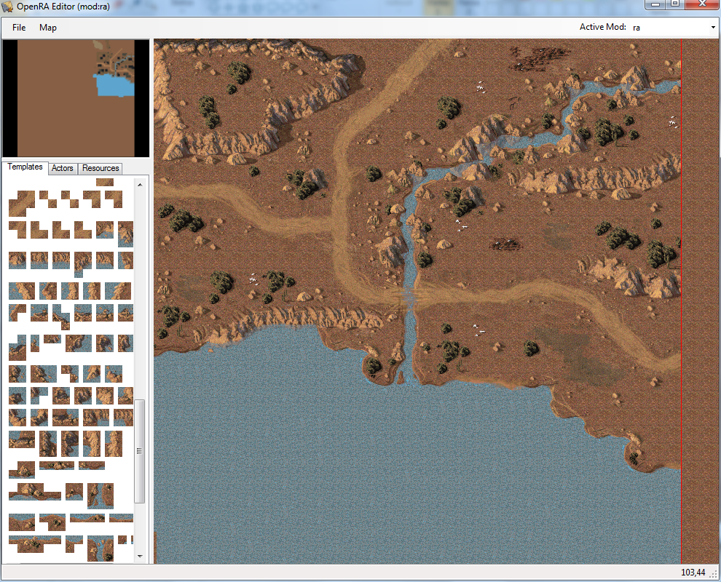Switch to the Resources tab
Image resolution: width=721 pixels, height=582 pixels.
tap(101, 168)
